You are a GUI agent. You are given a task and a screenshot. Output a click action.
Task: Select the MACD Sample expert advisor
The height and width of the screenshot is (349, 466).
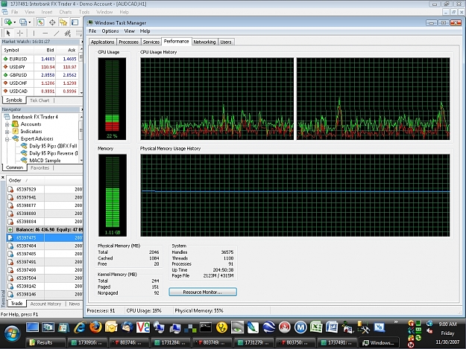(45, 161)
